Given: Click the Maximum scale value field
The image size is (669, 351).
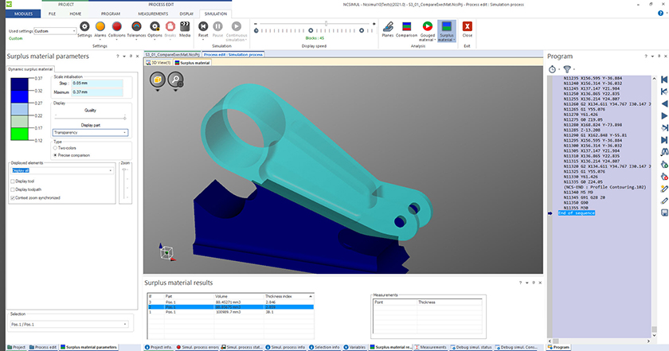Looking at the screenshot, I should point(96,92).
